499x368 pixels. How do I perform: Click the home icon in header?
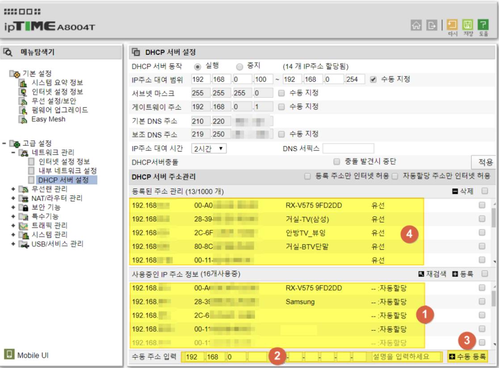(x=416, y=25)
